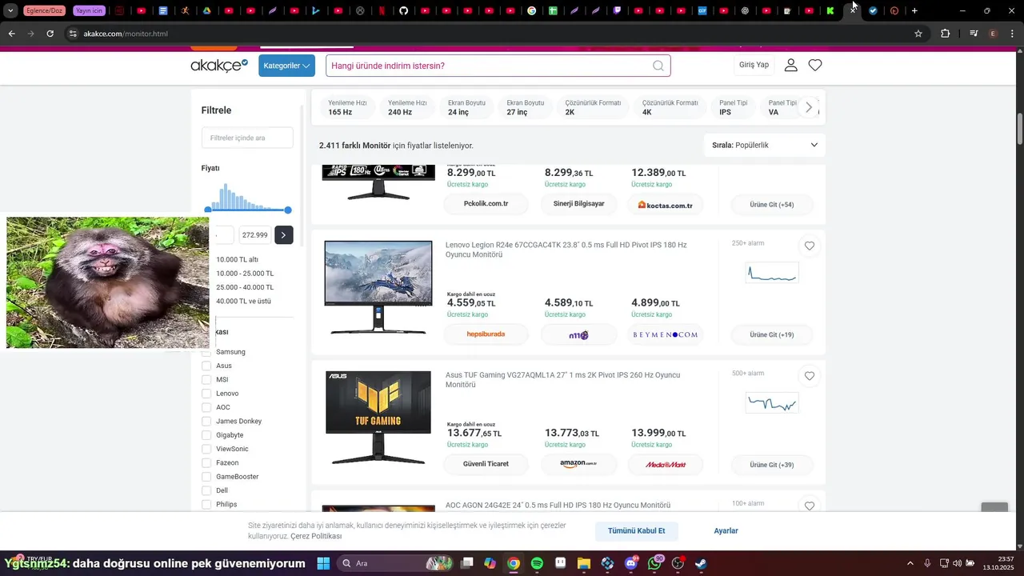Open the Çerez Politikası link
This screenshot has width=1024, height=576.
point(316,536)
